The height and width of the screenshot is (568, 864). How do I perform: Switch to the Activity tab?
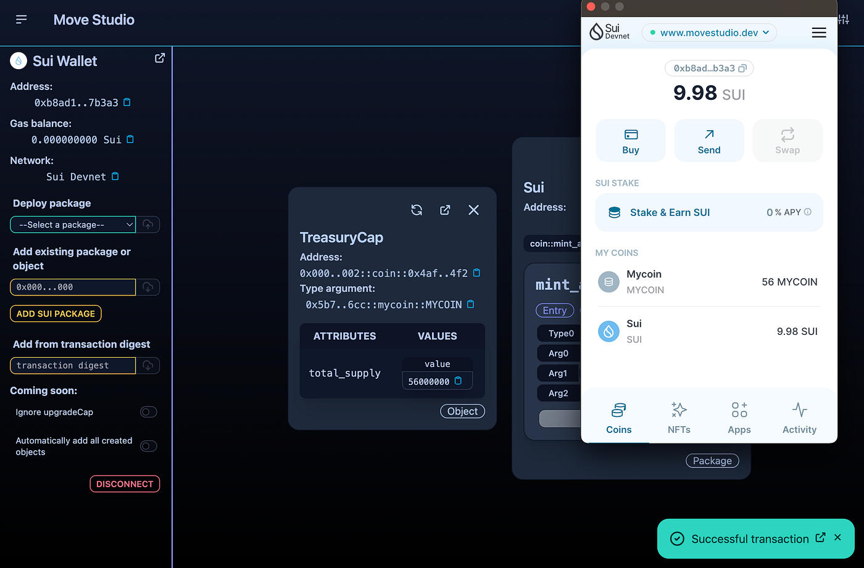(x=799, y=418)
